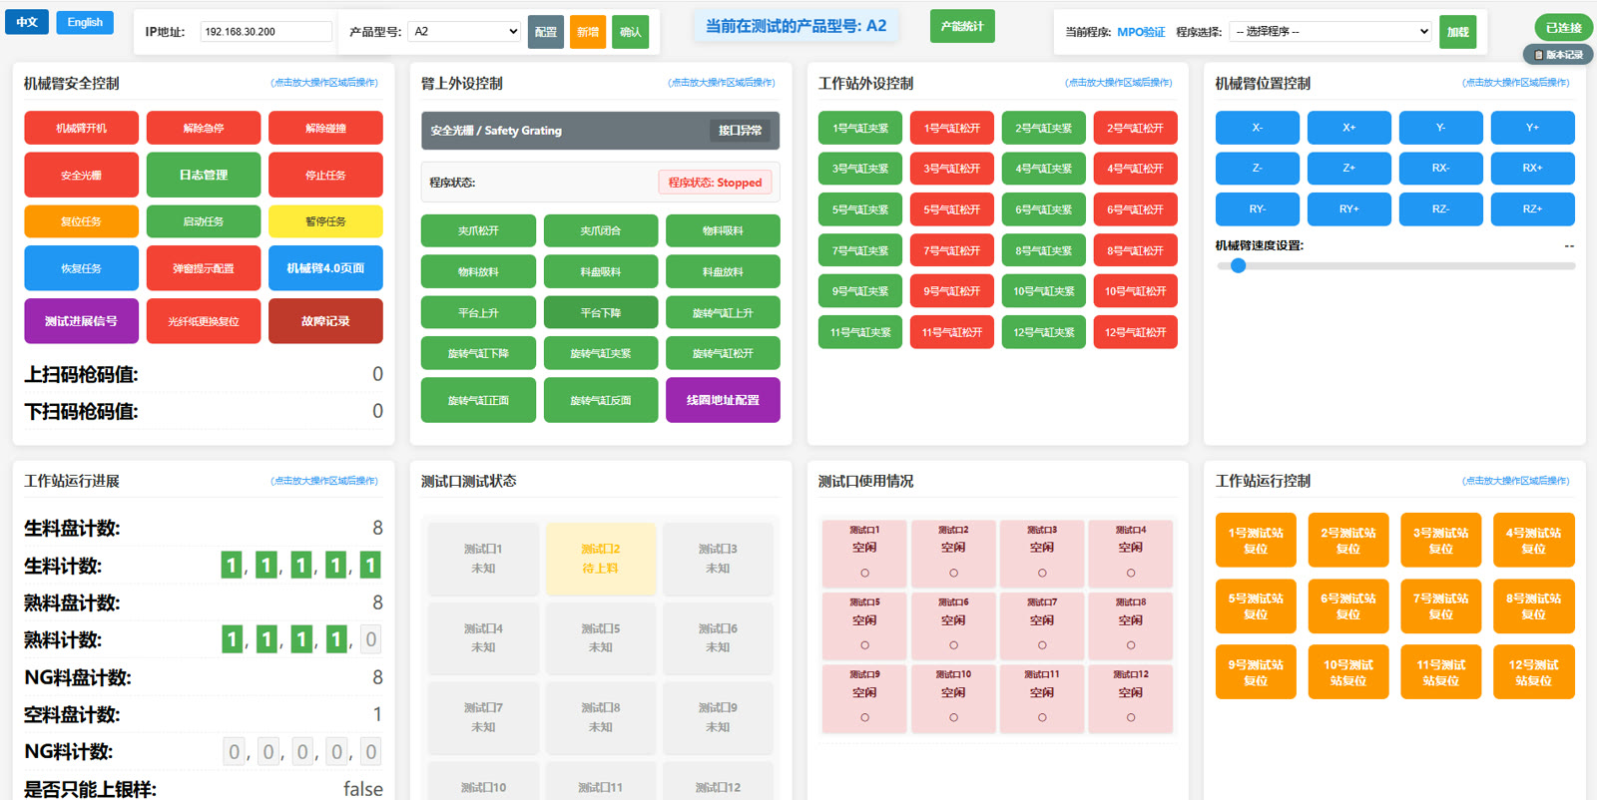Viewport: 1597px width, 800px height.
Task: Select the 测试口1 radio circle
Action: (864, 573)
